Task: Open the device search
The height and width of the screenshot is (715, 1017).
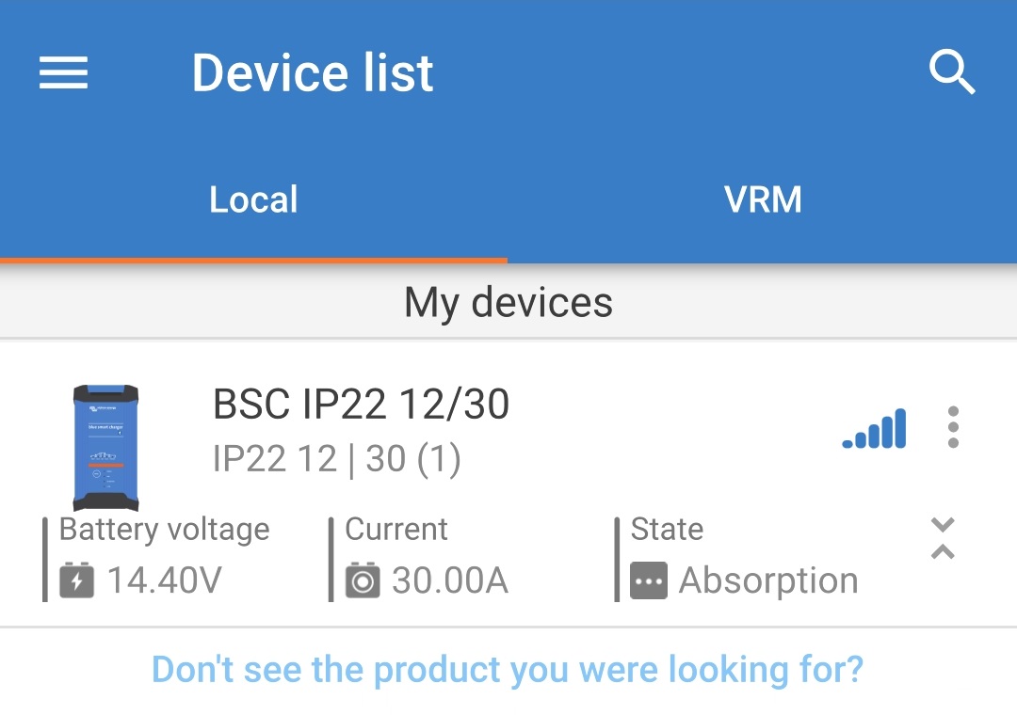Action: pos(953,72)
